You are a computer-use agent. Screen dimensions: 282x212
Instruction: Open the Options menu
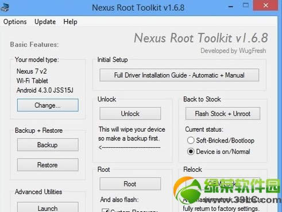point(15,22)
